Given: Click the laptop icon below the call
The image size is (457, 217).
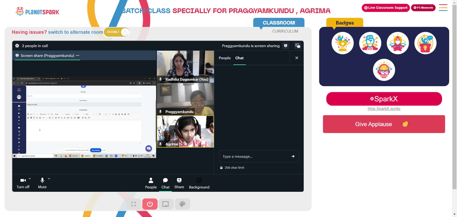Looking at the screenshot, I should 166,204.
